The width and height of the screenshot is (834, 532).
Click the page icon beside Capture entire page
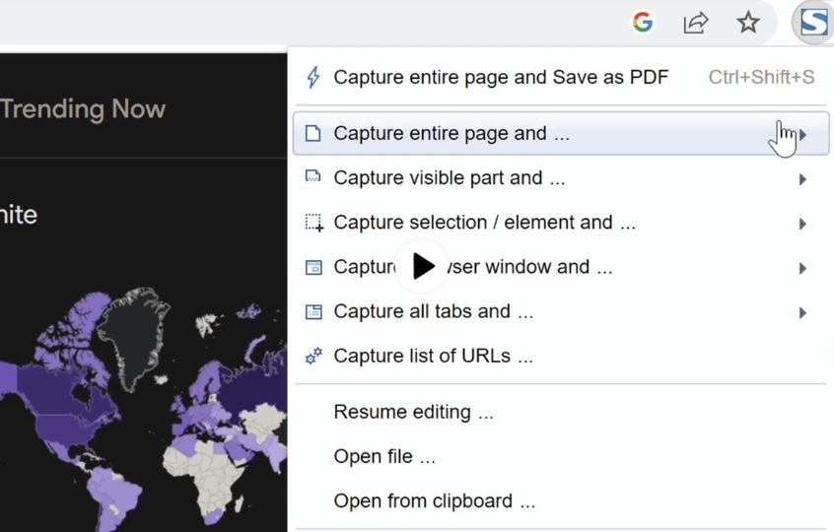click(313, 134)
